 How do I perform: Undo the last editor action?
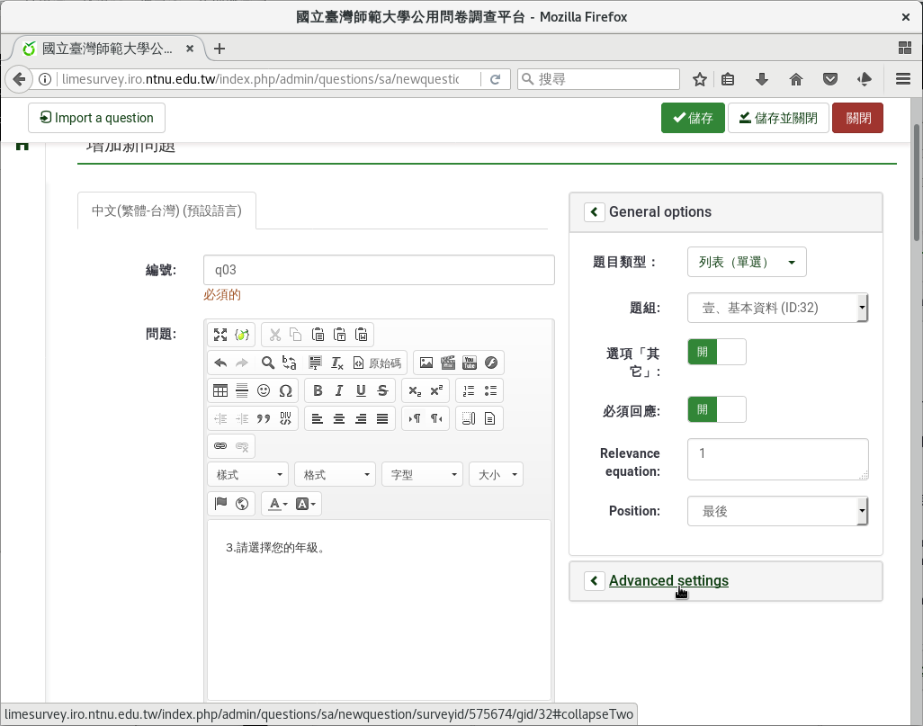220,363
